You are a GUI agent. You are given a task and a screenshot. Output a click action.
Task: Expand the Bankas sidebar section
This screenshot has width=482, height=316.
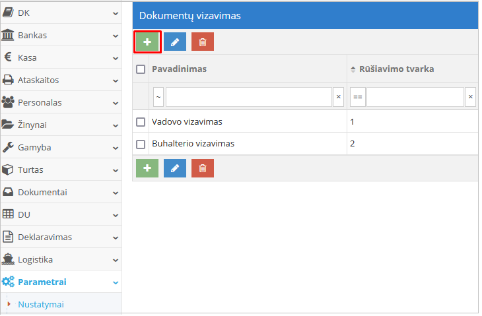[x=61, y=35]
